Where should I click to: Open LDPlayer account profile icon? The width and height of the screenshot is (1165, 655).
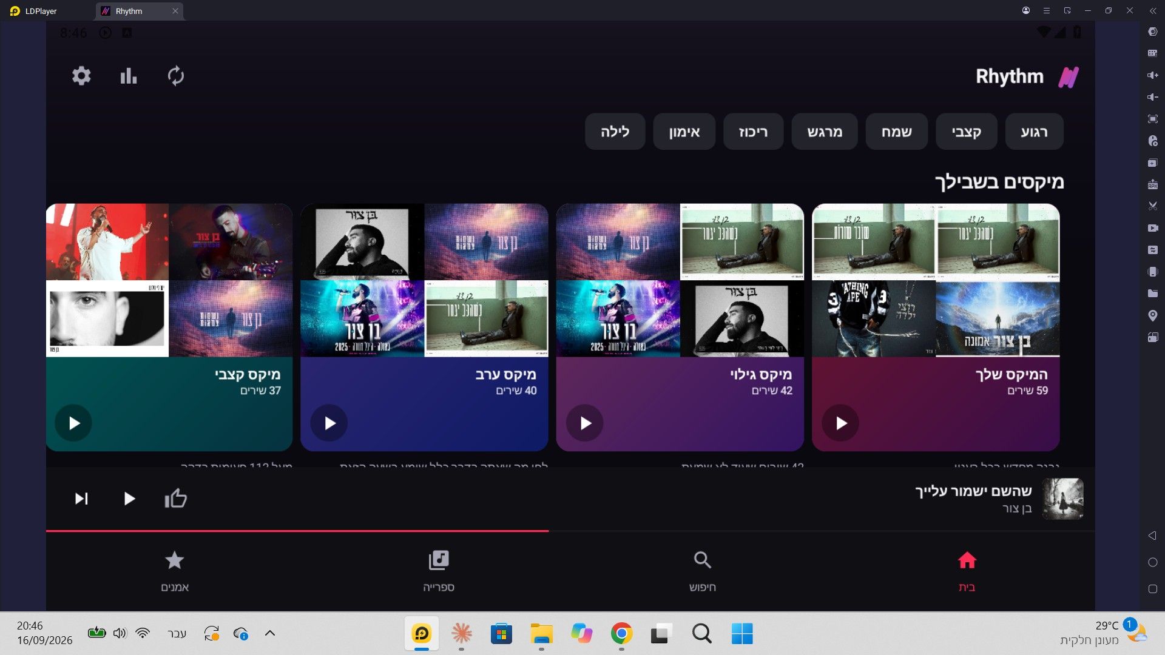1026,10
